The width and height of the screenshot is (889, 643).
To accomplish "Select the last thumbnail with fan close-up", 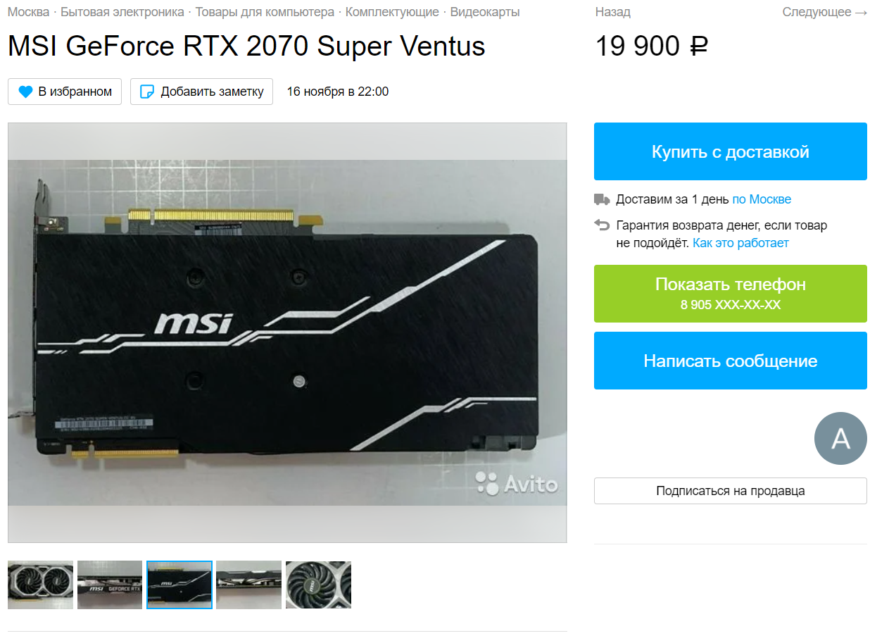I will [318, 585].
